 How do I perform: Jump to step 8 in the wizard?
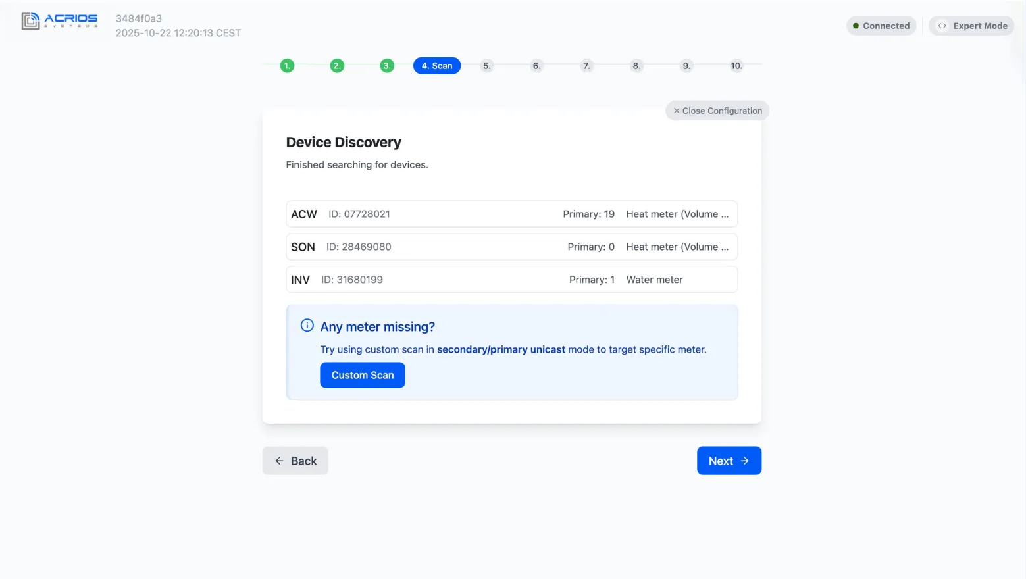click(636, 66)
